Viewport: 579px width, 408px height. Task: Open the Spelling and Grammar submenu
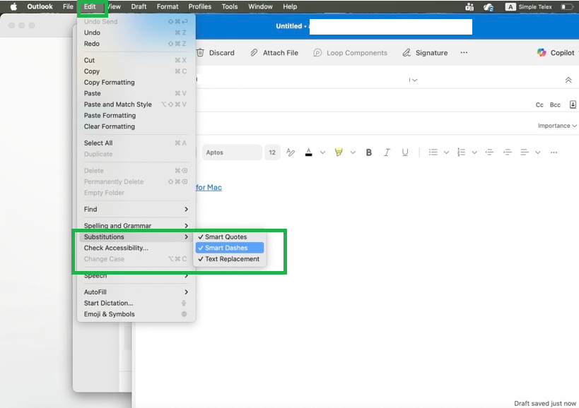pos(136,226)
